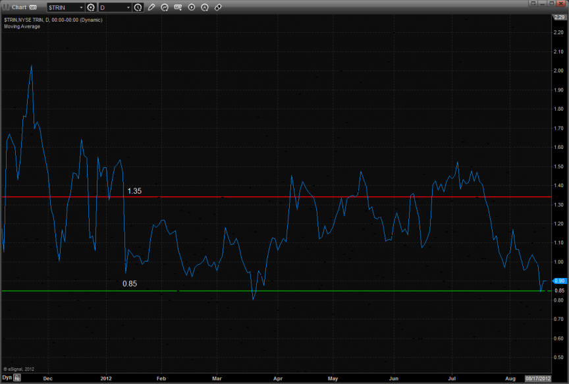Select the eraser tool icon
The width and height of the screenshot is (569, 384).
coord(218,7)
